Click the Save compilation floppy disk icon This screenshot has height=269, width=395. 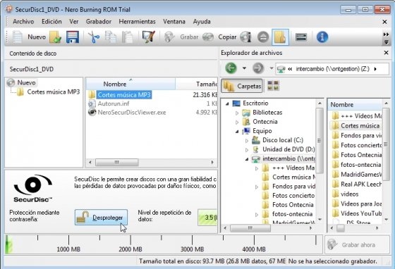[x=73, y=37]
